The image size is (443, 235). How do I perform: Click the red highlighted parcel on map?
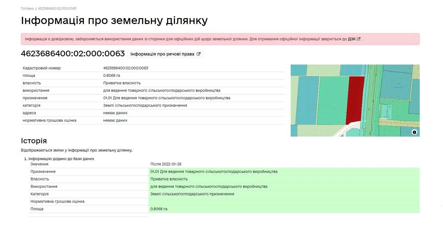click(x=355, y=100)
